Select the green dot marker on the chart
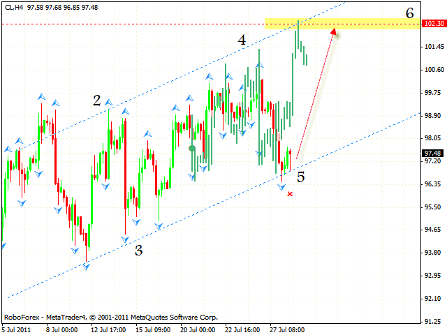The image size is (447, 335). tap(192, 148)
